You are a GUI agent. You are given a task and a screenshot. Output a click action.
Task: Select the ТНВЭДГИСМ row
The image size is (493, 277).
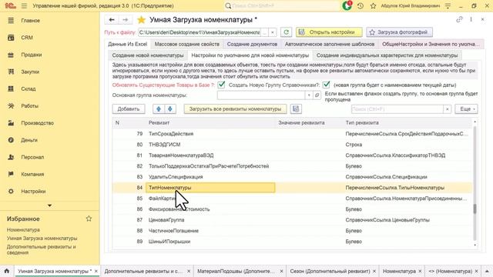pos(292,145)
